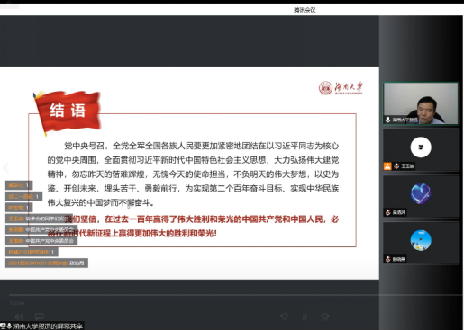Click the orange host badge icon
Image resolution: width=464 pixels, height=330 pixels.
pos(387,166)
